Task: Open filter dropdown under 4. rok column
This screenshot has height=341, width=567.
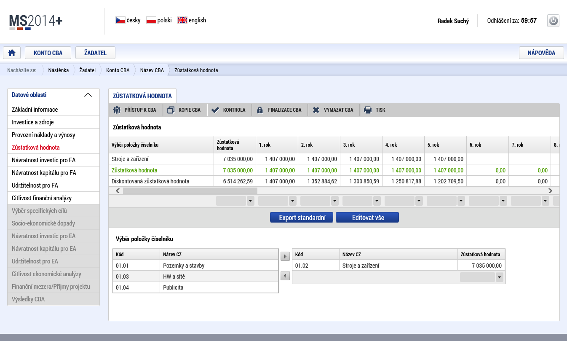Action: [x=419, y=201]
